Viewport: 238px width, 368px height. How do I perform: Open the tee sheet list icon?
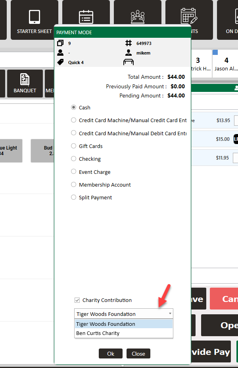click(x=86, y=17)
